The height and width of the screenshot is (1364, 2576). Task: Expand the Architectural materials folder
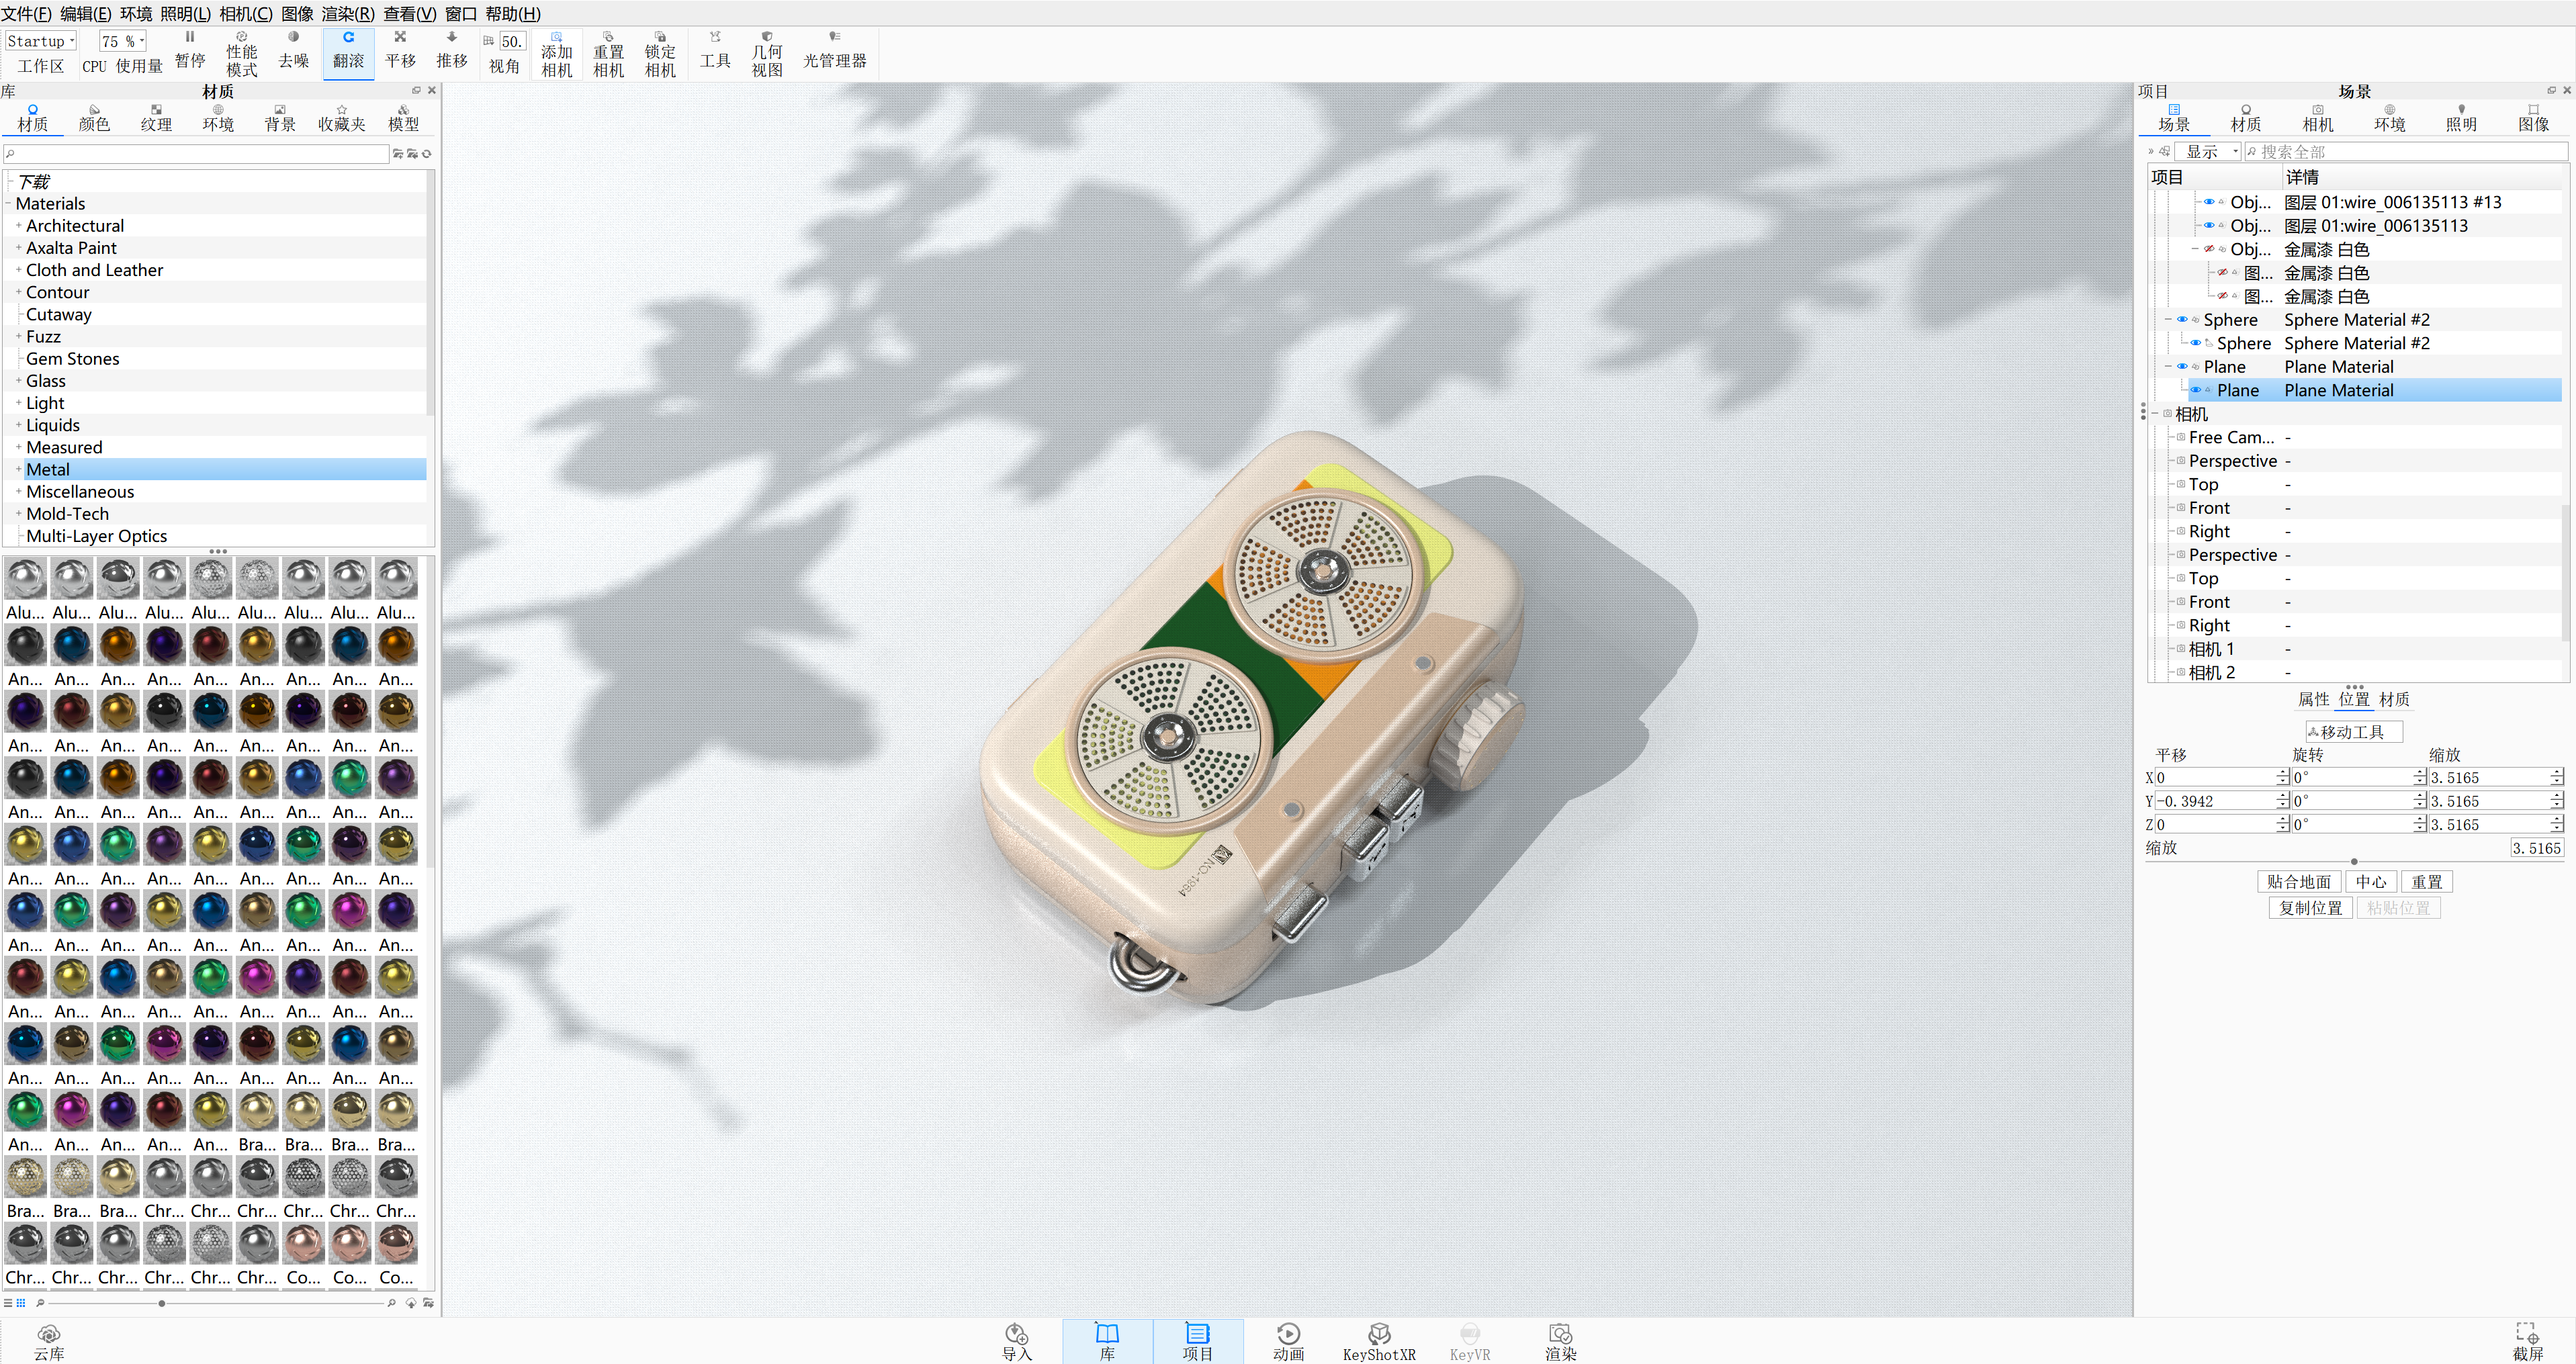pos(18,226)
